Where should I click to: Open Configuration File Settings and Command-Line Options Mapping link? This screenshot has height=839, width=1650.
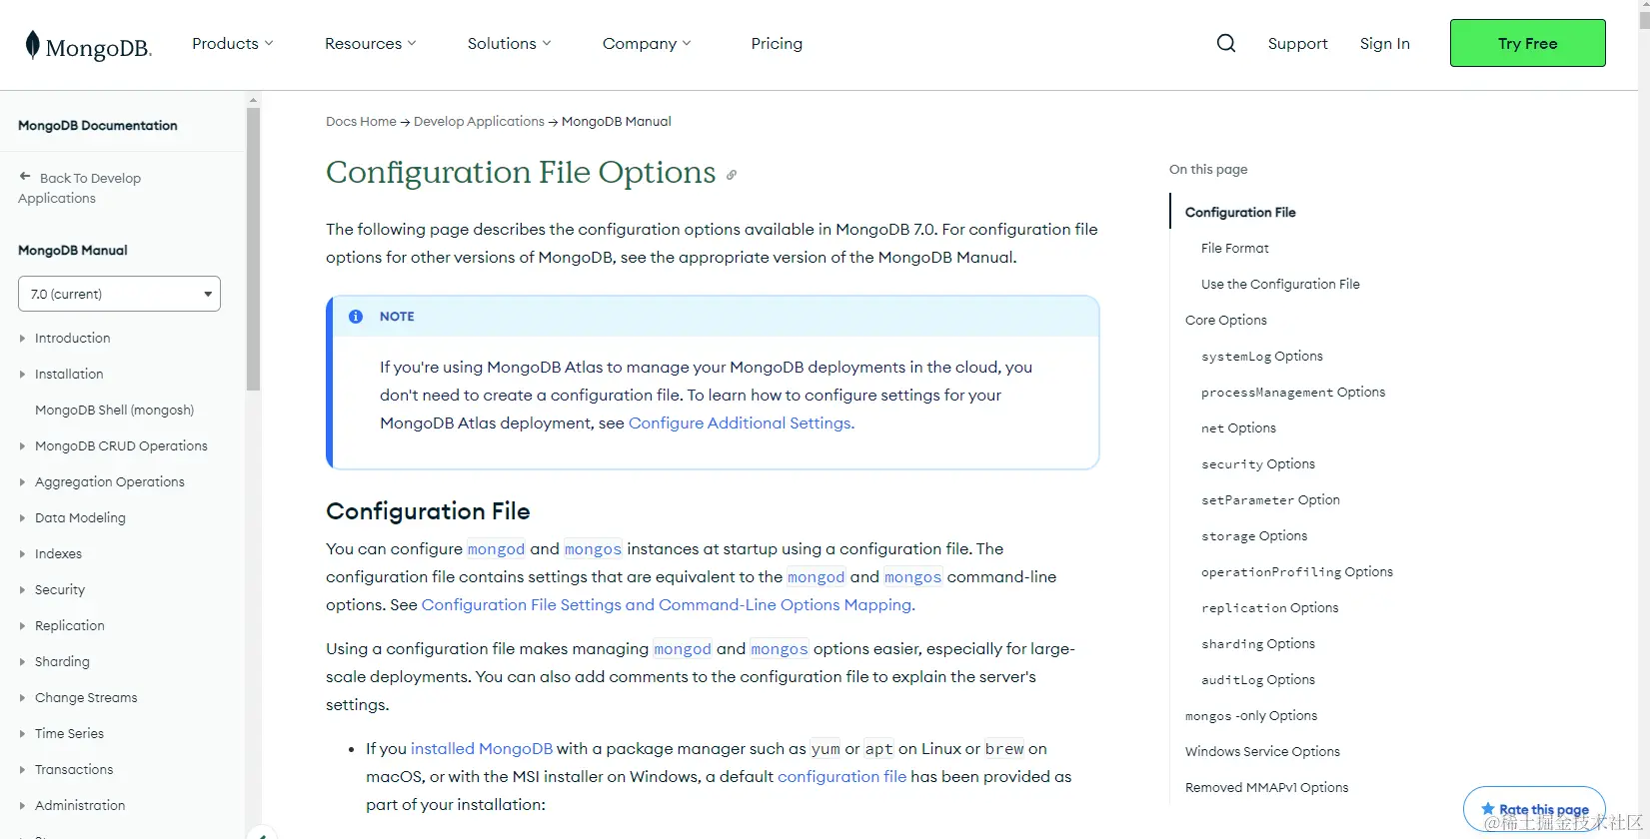tap(669, 604)
